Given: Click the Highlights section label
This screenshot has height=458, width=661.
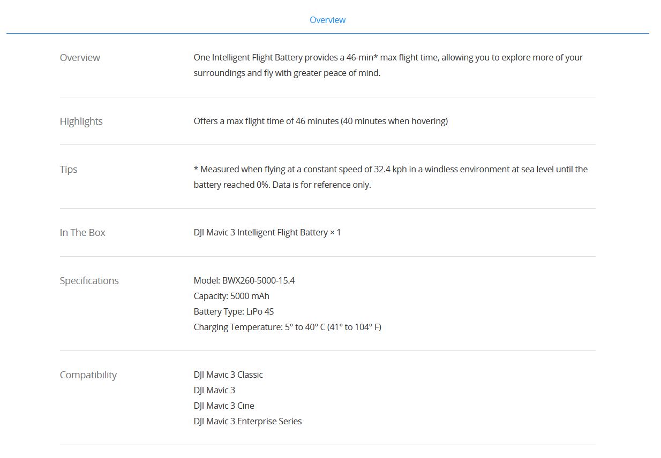Looking at the screenshot, I should pyautogui.click(x=81, y=121).
